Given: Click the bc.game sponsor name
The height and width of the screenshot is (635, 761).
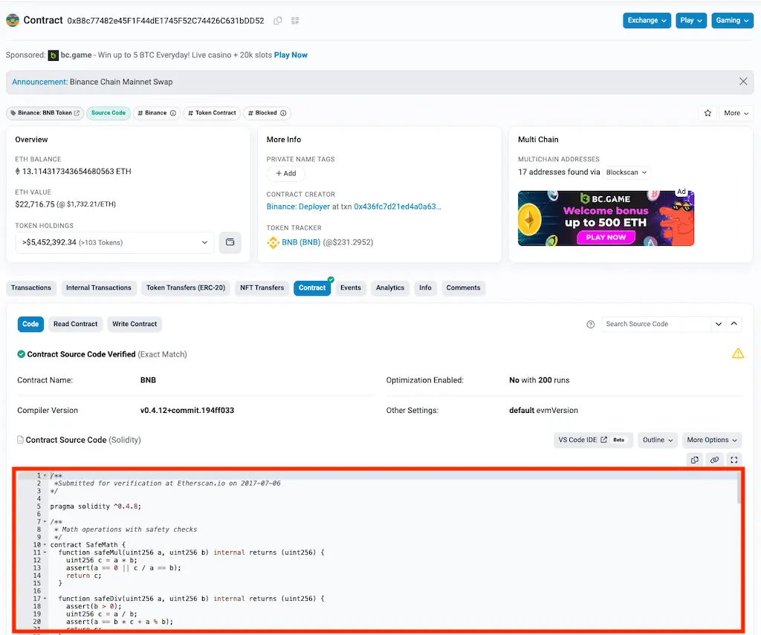Looking at the screenshot, I should [76, 55].
